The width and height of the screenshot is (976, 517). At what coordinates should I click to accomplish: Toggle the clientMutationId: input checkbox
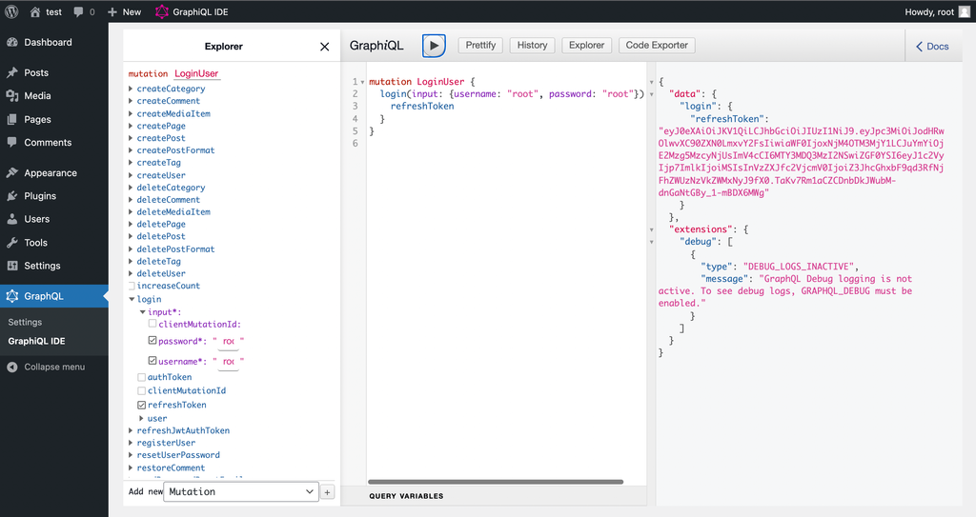point(152,324)
